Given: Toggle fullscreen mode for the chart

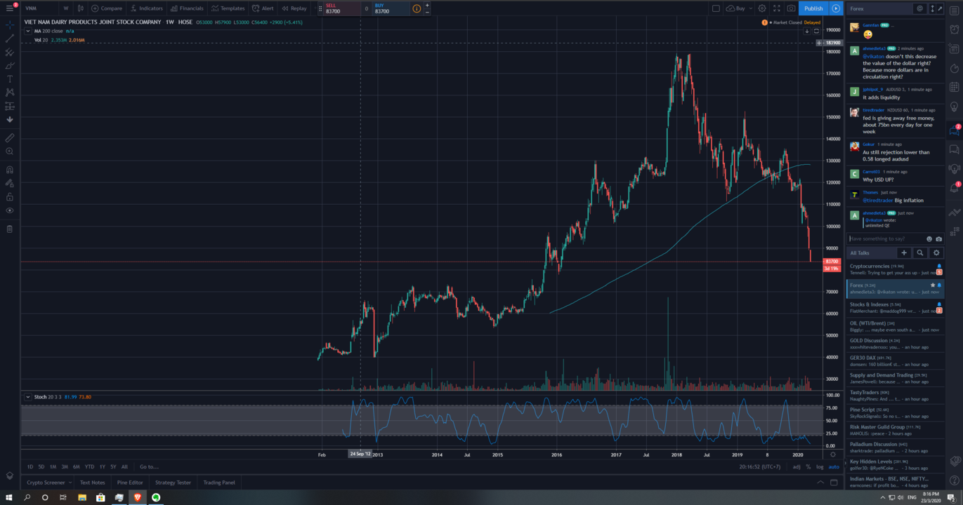Looking at the screenshot, I should coord(777,8).
